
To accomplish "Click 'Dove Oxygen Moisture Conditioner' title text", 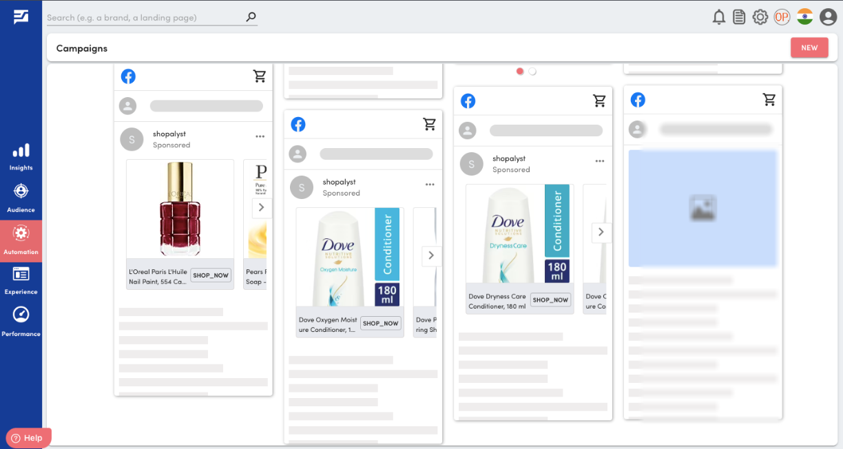I will (329, 325).
